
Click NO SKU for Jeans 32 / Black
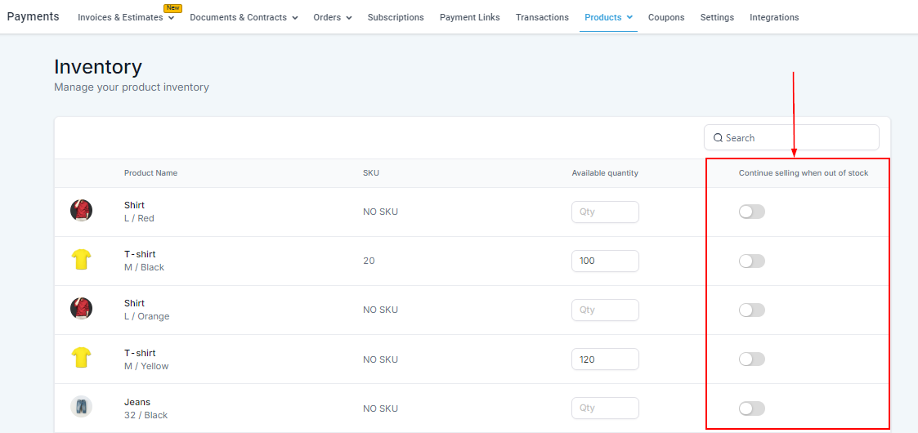click(381, 408)
